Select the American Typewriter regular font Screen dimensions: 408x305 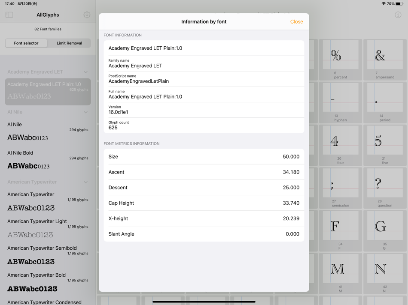coord(48,202)
